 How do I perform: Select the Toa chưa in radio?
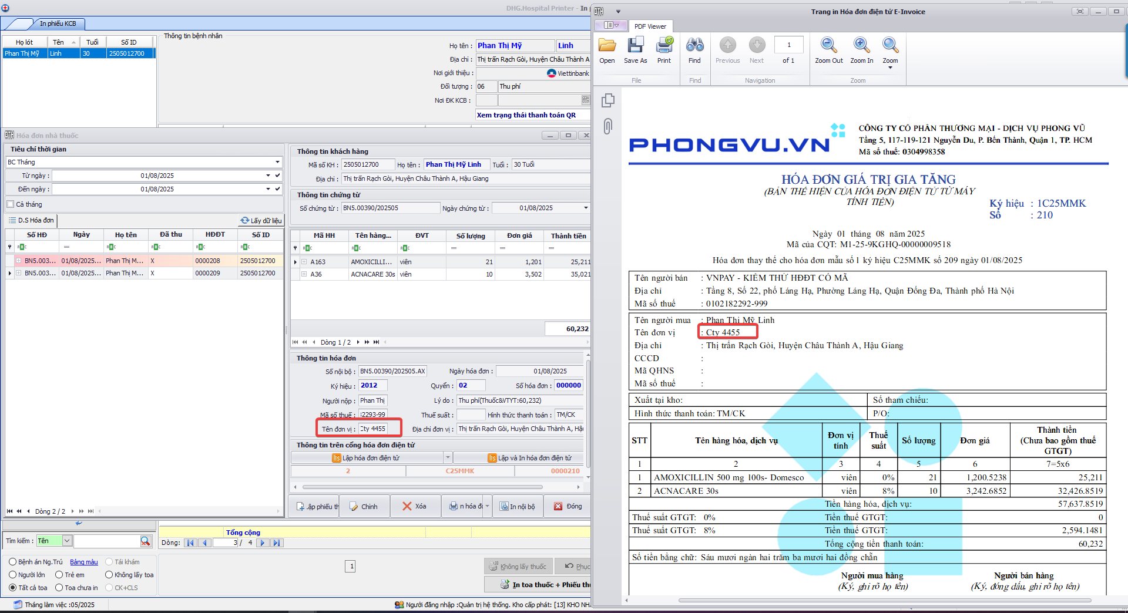(x=59, y=588)
